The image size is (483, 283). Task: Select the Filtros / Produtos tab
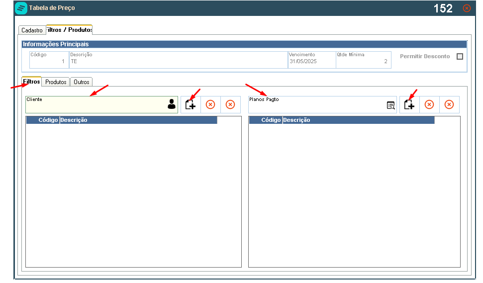(69, 29)
